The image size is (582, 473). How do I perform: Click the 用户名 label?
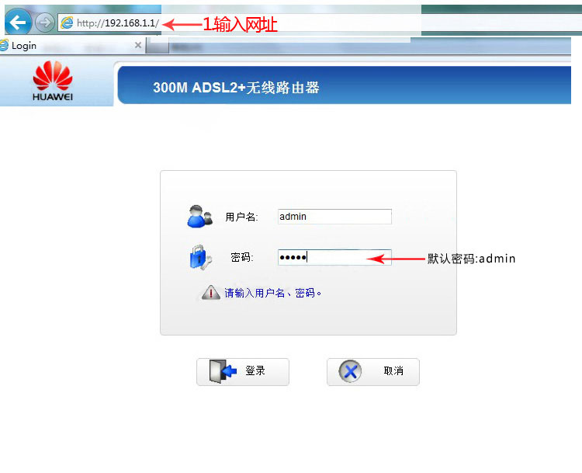click(241, 217)
